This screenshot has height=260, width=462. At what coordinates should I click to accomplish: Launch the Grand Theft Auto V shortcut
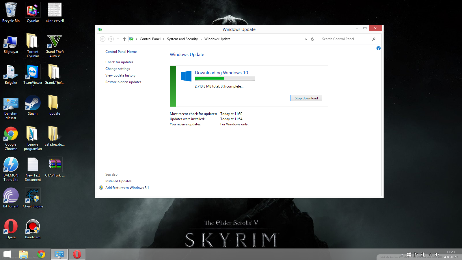(x=55, y=45)
